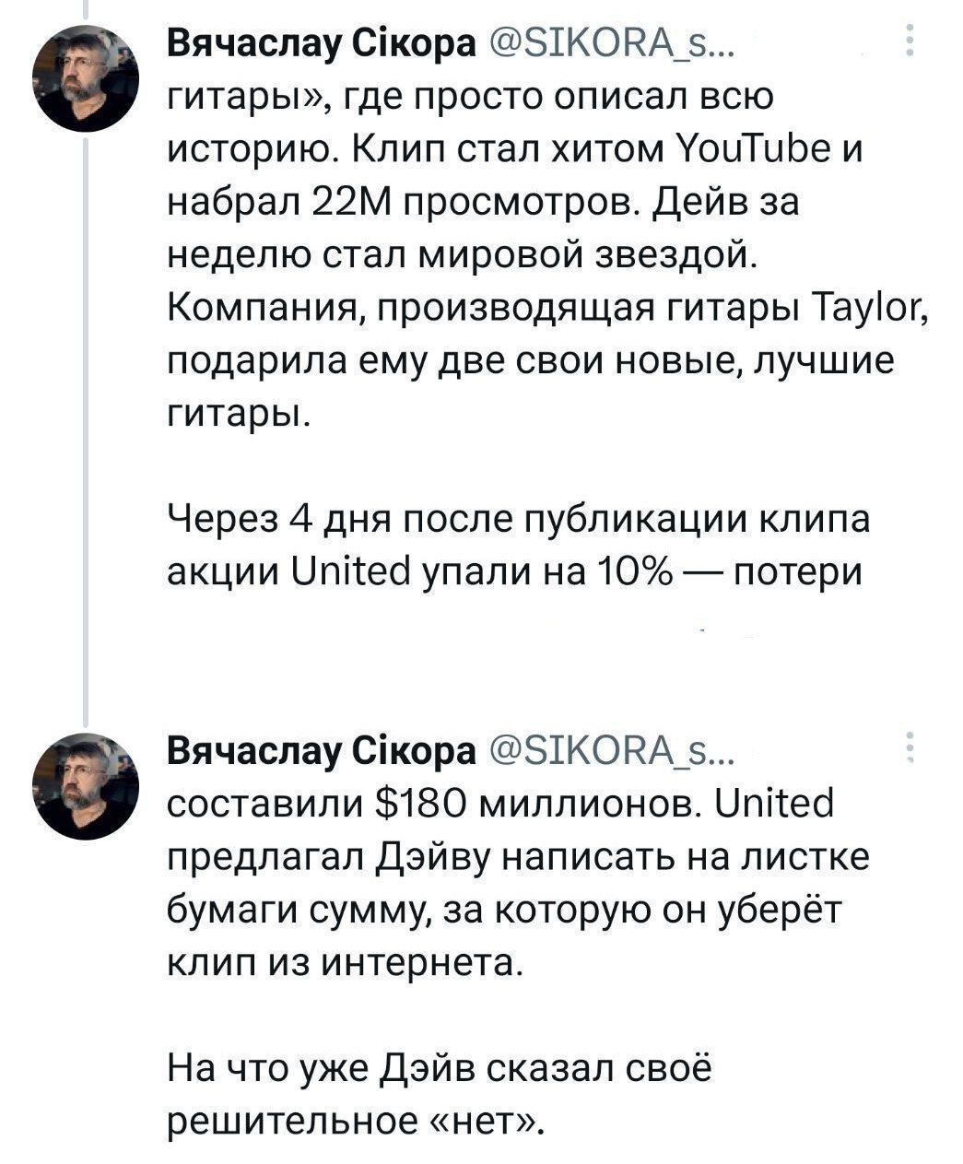Click the vertical thread line between tweets

(86, 415)
